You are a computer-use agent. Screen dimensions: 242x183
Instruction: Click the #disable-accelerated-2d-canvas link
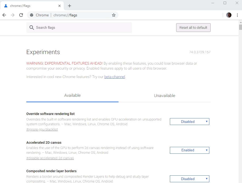coord(50,158)
